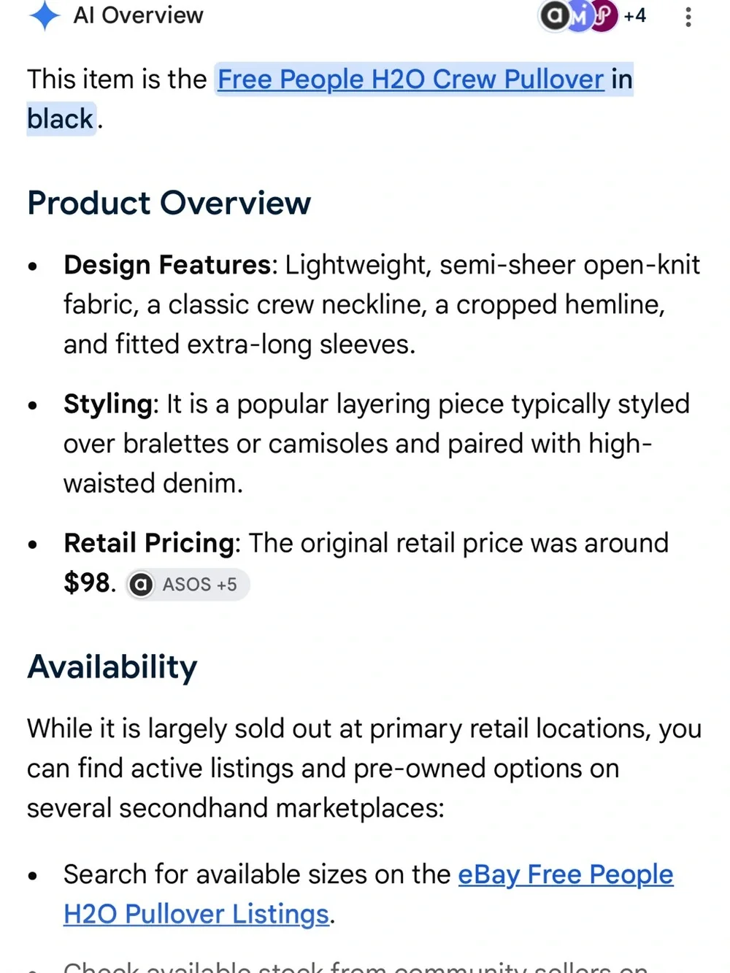
Task: Click the sold out availability paragraph
Action: coord(364,769)
